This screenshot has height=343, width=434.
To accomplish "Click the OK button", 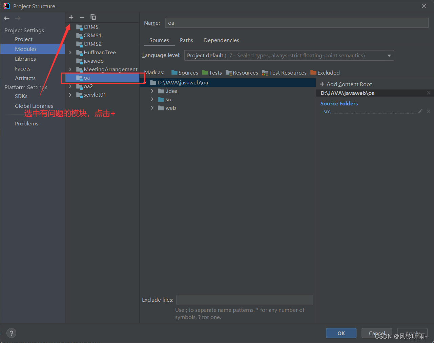I will (341, 333).
